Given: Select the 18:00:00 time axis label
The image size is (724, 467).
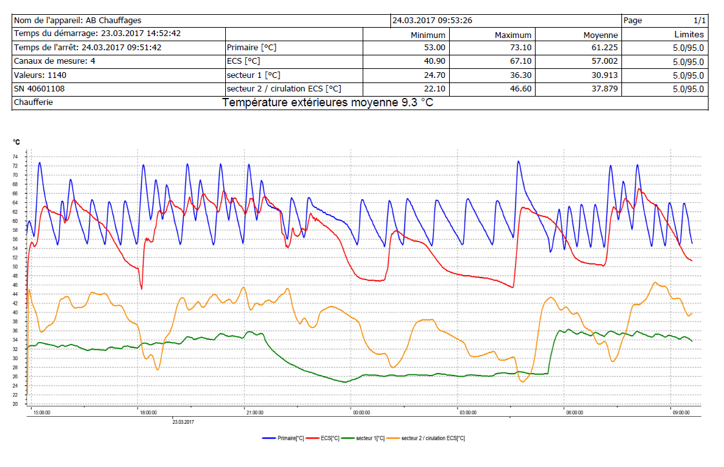Looking at the screenshot, I should coord(147,413).
